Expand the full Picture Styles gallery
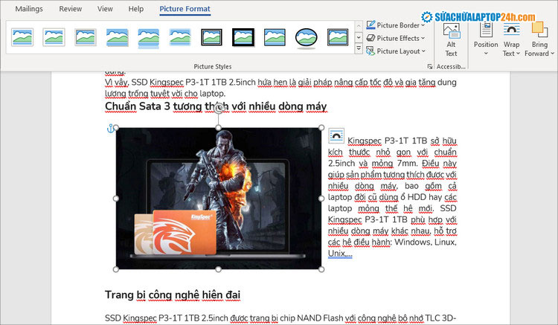The width and height of the screenshot is (558, 325). click(359, 48)
